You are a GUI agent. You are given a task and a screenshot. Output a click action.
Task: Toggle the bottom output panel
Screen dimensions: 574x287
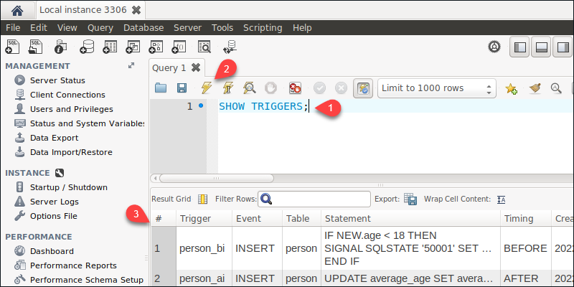[x=541, y=47]
